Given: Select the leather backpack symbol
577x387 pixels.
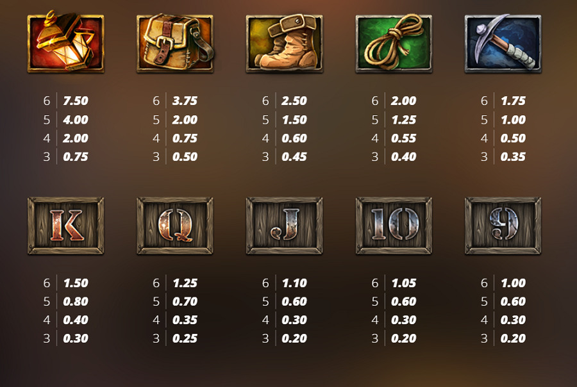Looking at the screenshot, I should [176, 43].
